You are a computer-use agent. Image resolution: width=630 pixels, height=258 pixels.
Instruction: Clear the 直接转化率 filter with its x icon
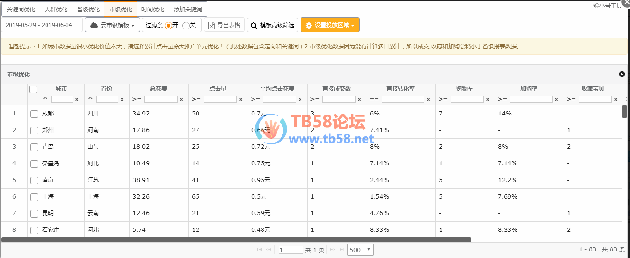coord(428,99)
